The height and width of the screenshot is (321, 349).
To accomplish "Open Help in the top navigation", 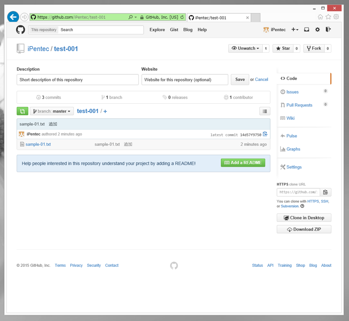I will pyautogui.click(x=202, y=29).
